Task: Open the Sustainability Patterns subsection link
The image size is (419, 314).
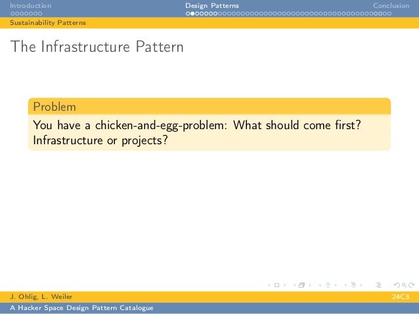Action: click(48, 23)
